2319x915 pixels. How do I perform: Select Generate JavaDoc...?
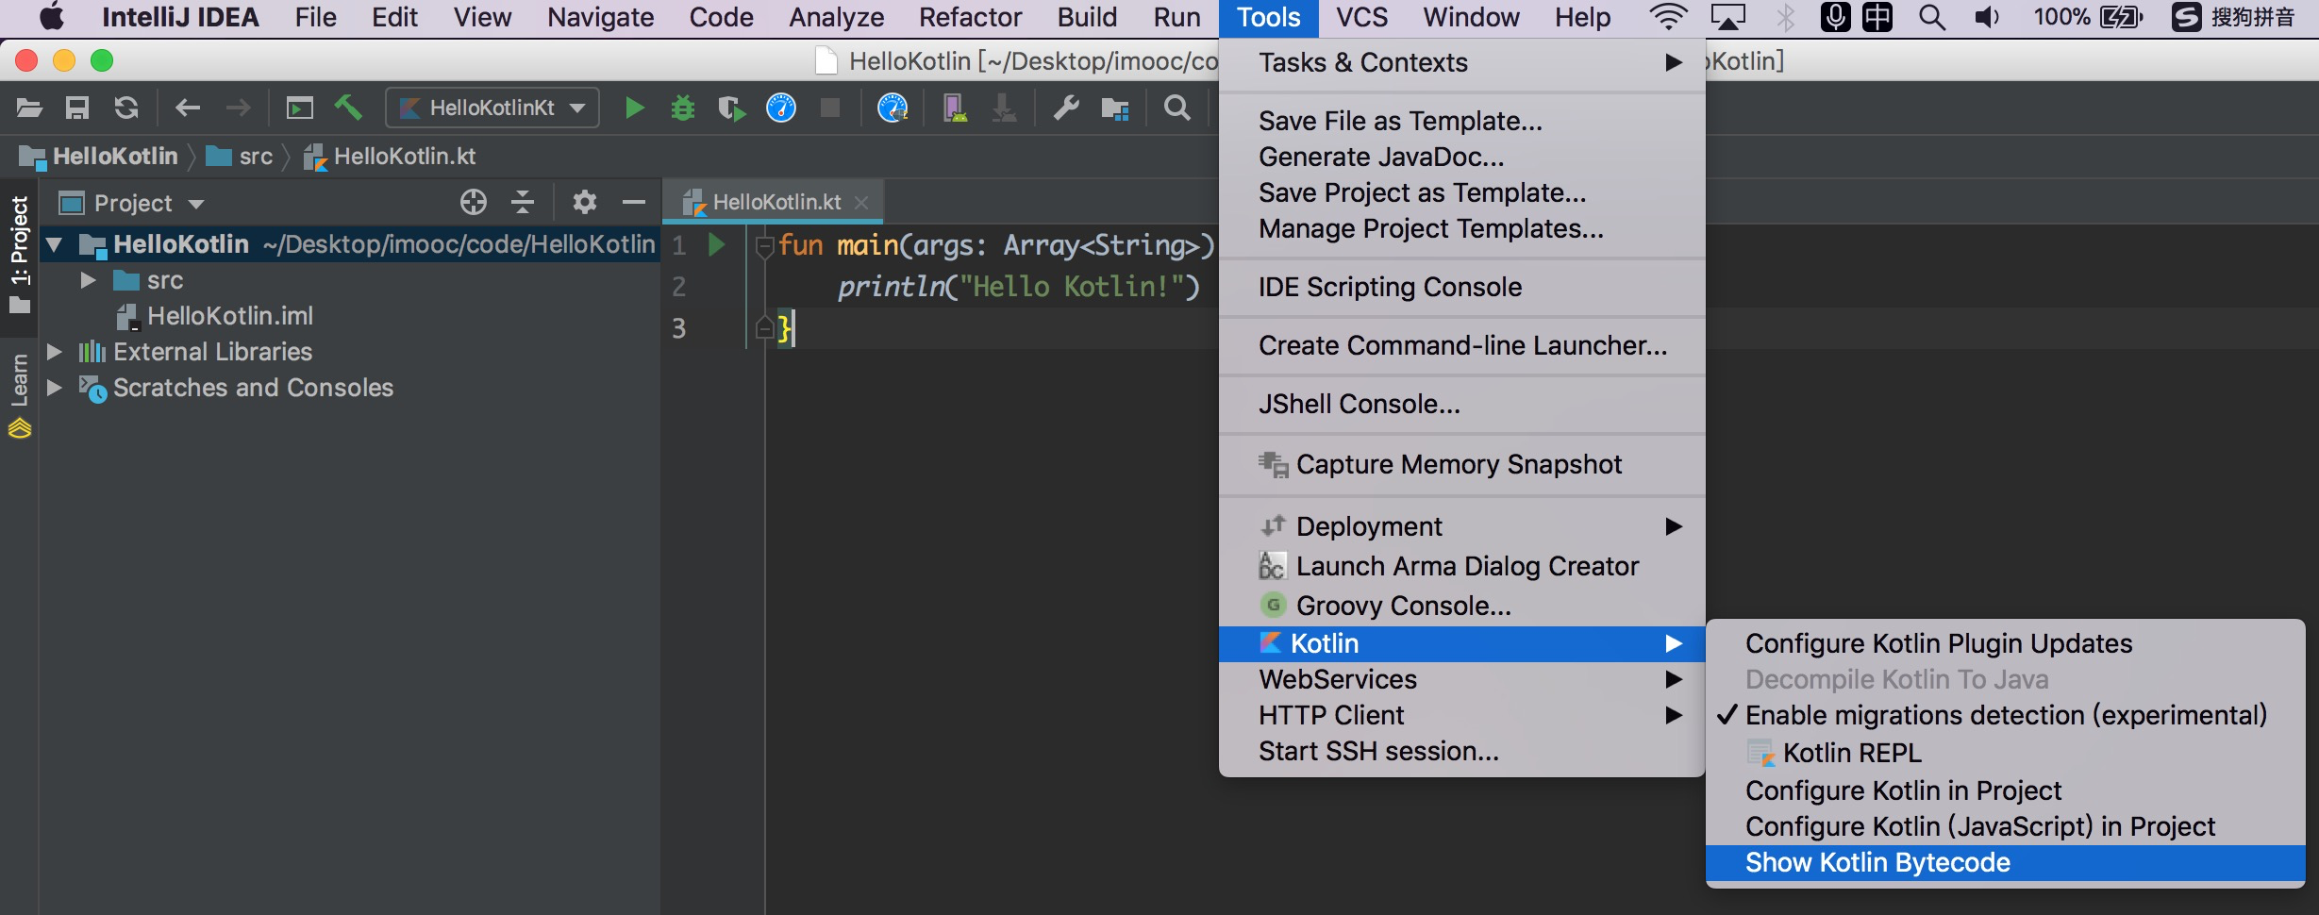(1461, 157)
